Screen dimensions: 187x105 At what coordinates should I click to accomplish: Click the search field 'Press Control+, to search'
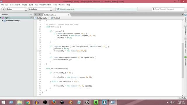pos(168,9)
